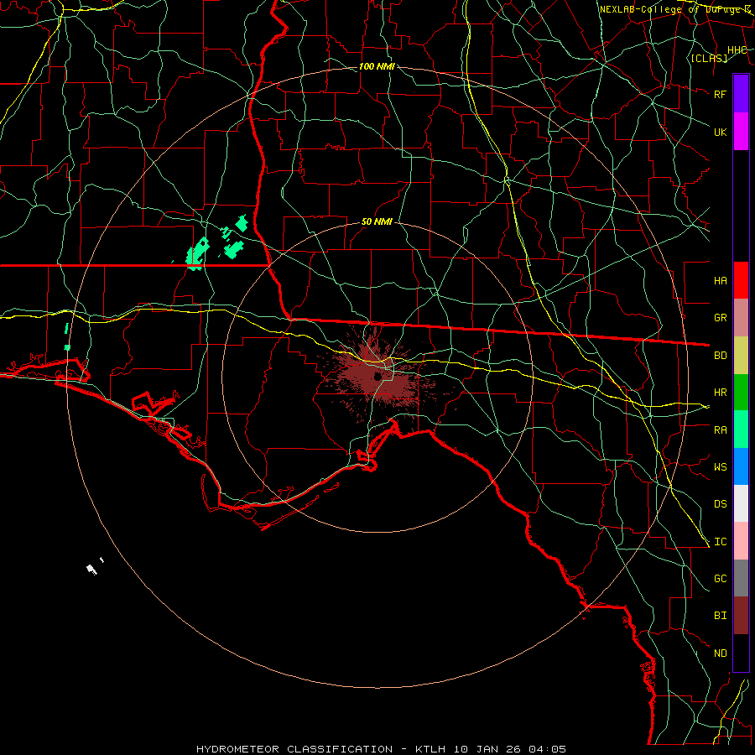Click the WS legend label

(720, 467)
